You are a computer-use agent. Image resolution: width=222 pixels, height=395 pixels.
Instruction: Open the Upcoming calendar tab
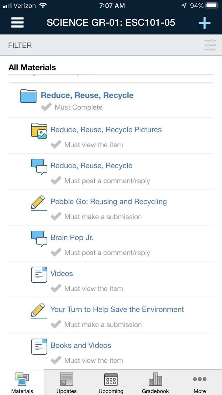[x=111, y=382]
